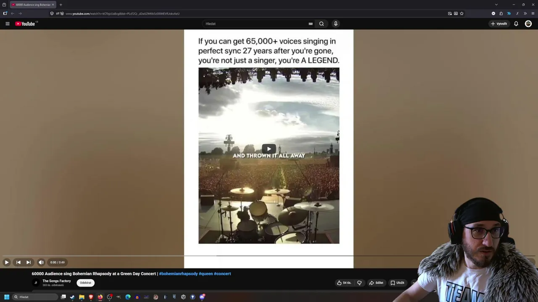Click the 0:00 / 0:49 time display

pyautogui.click(x=58, y=262)
